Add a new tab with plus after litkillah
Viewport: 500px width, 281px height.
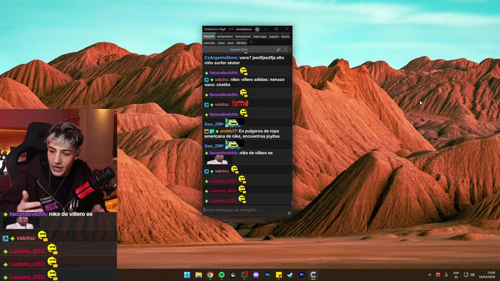(251, 43)
